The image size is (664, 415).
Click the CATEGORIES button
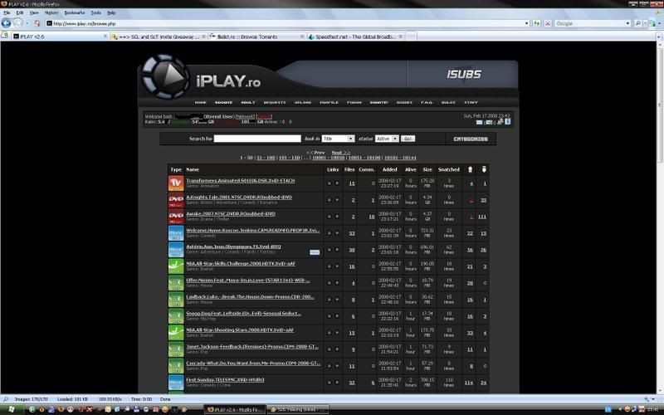pos(471,139)
